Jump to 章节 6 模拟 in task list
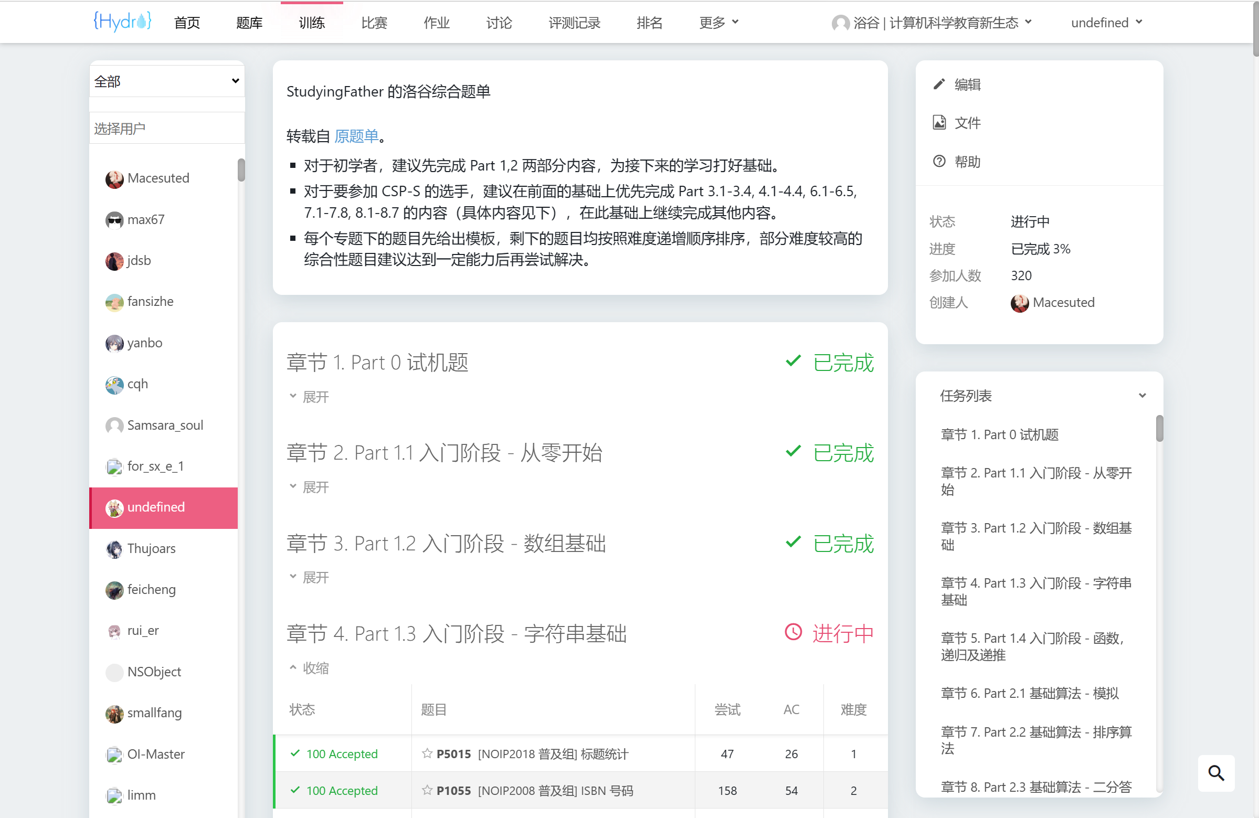The height and width of the screenshot is (818, 1259). click(x=1029, y=693)
